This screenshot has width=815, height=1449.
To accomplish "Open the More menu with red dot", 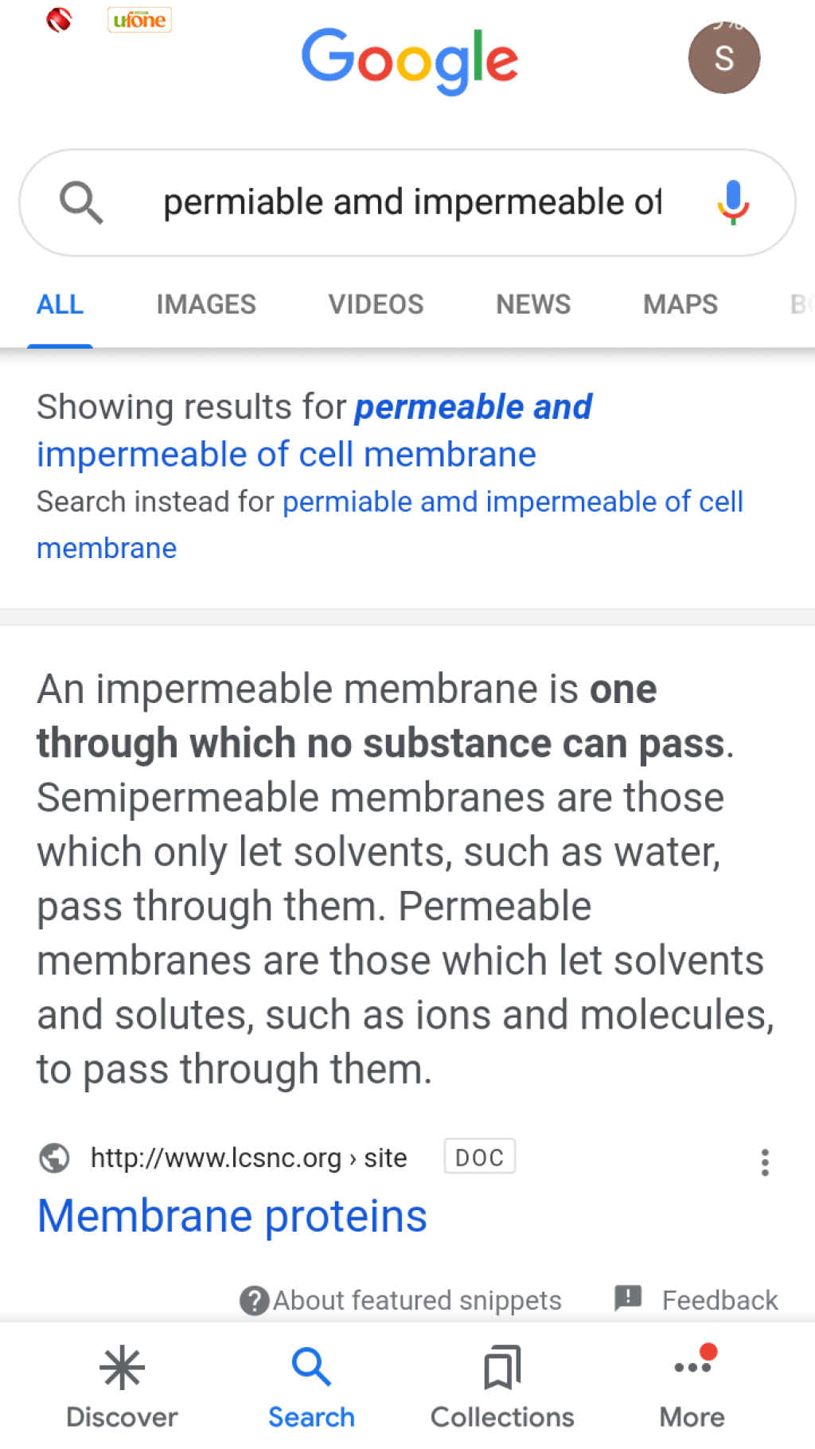I will pos(692,1387).
